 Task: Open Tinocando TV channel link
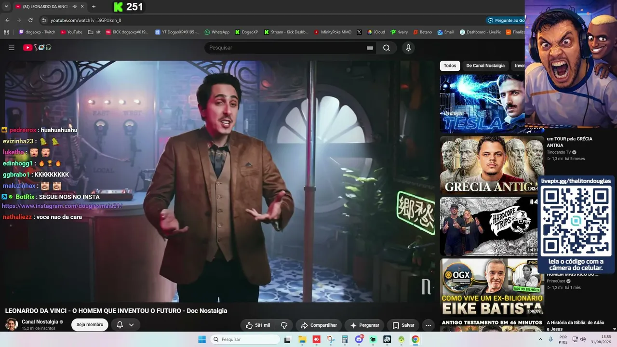point(559,152)
